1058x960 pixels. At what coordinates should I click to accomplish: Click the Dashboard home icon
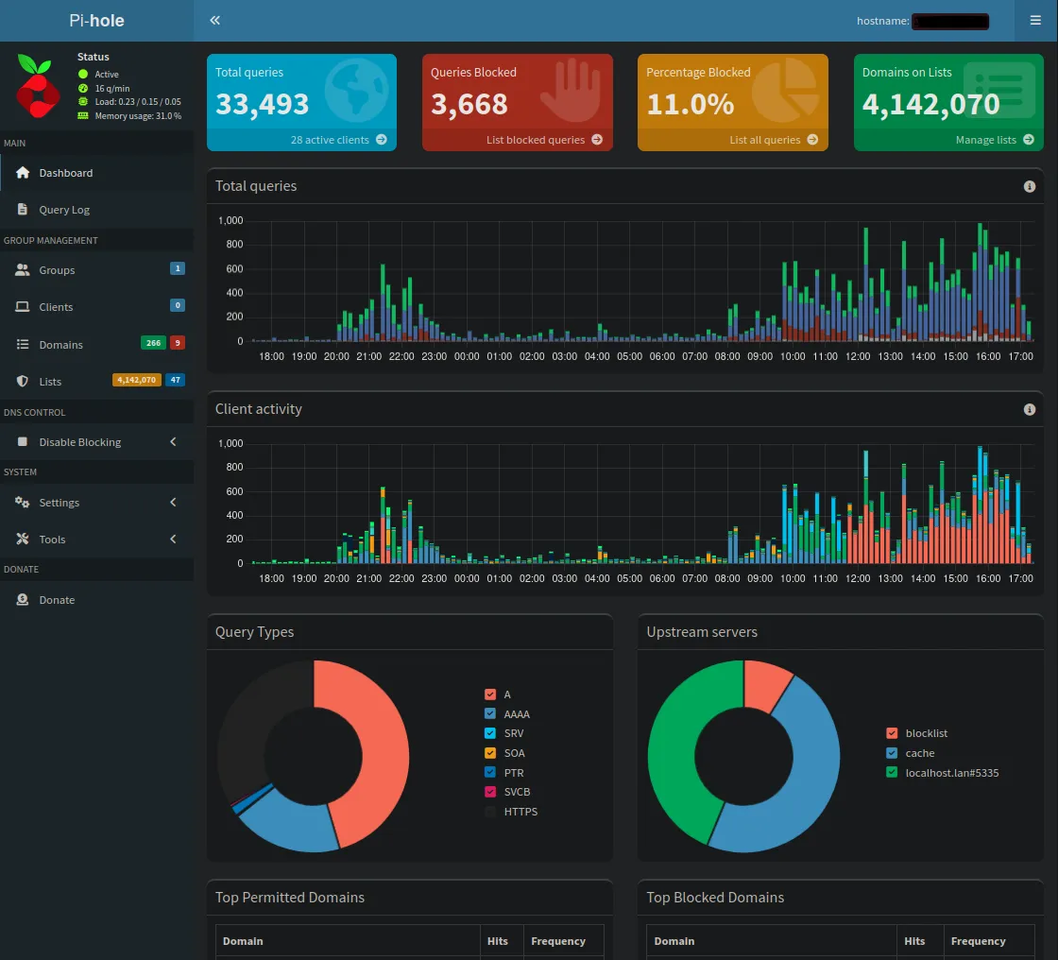pos(23,172)
